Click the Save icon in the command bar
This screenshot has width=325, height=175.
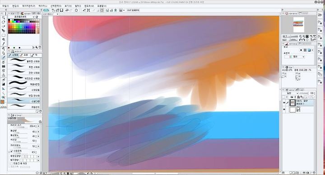pos(61,10)
